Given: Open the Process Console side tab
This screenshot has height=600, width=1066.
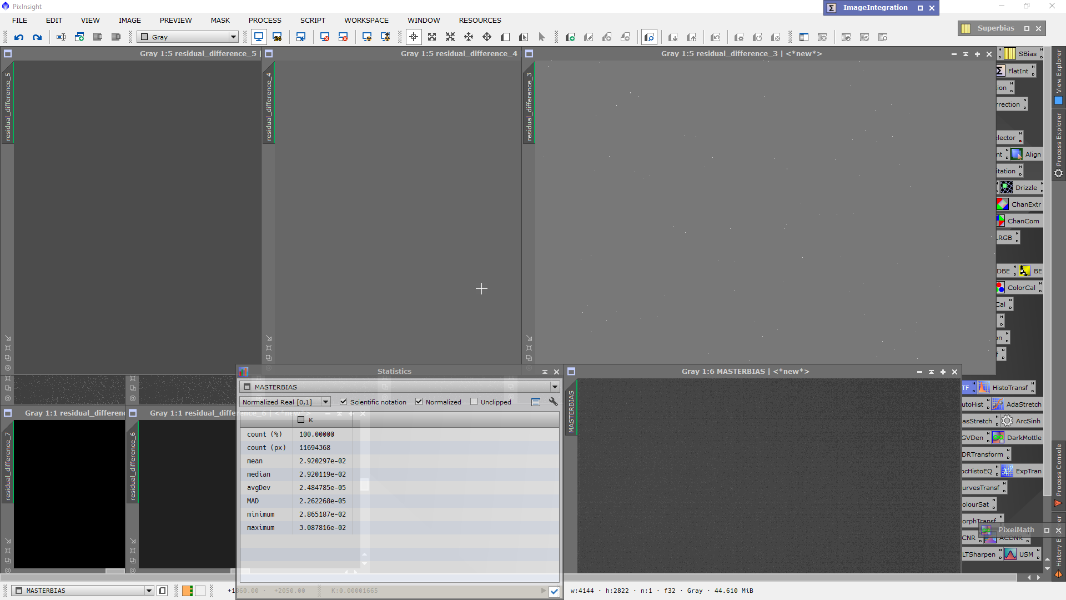Looking at the screenshot, I should (1059, 475).
